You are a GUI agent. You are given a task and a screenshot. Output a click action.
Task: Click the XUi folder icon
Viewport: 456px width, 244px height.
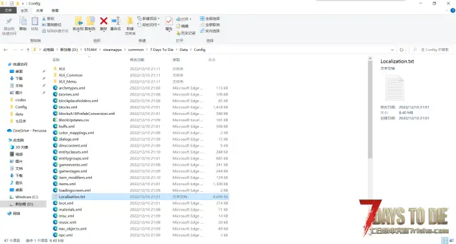[x=55, y=69]
